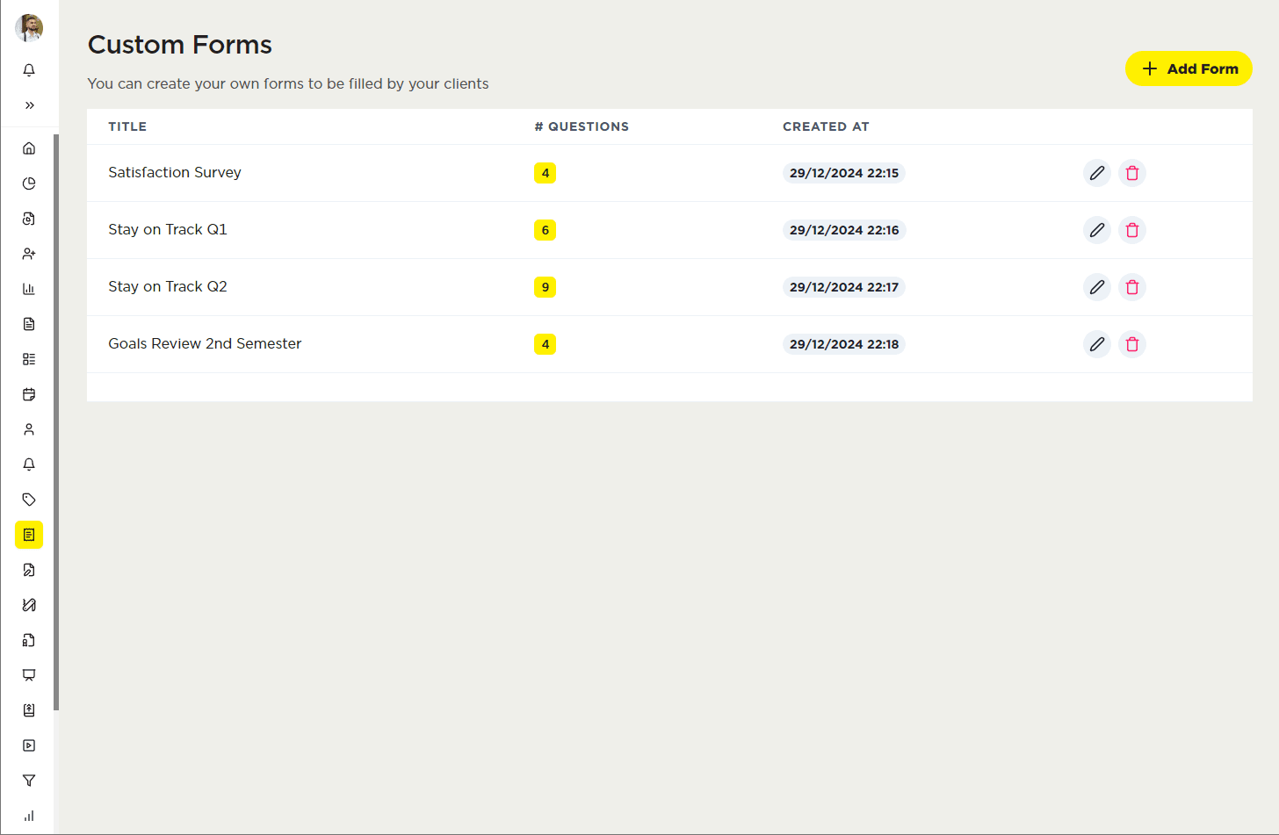Click the Add Form button
Image resolution: width=1279 pixels, height=835 pixels.
(1189, 68)
